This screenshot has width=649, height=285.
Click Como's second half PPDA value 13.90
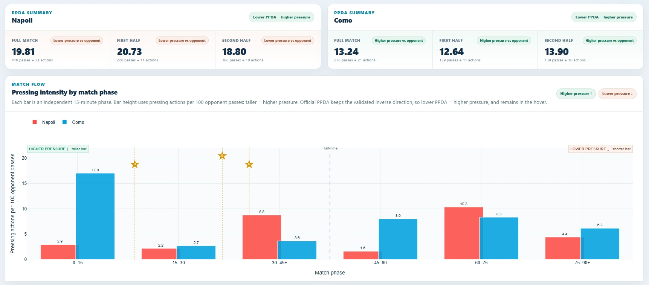[x=556, y=52]
